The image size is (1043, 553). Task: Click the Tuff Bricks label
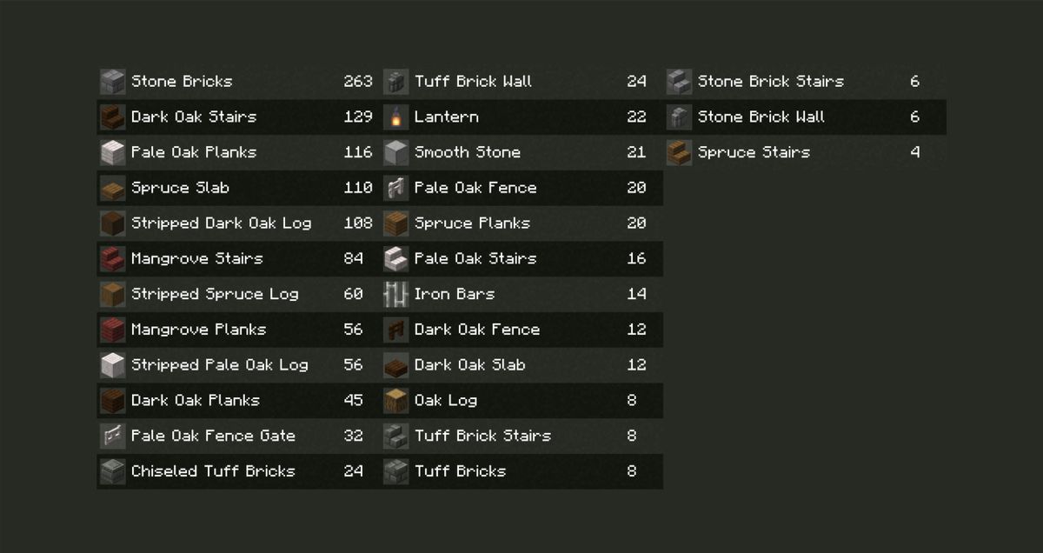coord(460,472)
